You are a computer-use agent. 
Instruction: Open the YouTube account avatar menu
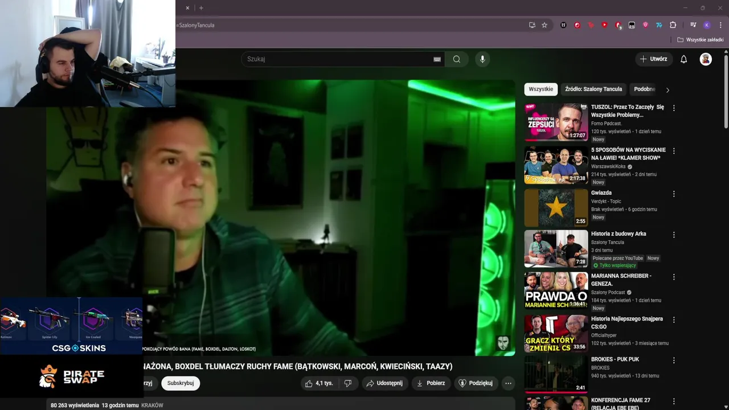click(706, 59)
